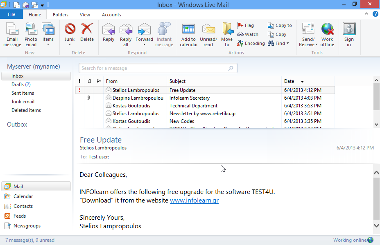
Task: Sort messages by priority column
Action: tap(79, 81)
